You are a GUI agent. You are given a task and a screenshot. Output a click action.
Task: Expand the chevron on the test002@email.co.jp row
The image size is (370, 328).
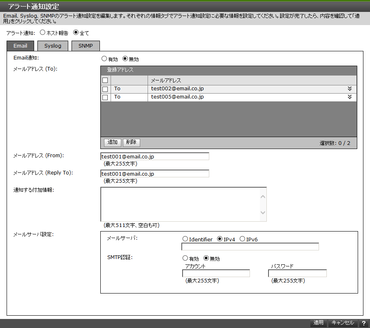(x=349, y=88)
